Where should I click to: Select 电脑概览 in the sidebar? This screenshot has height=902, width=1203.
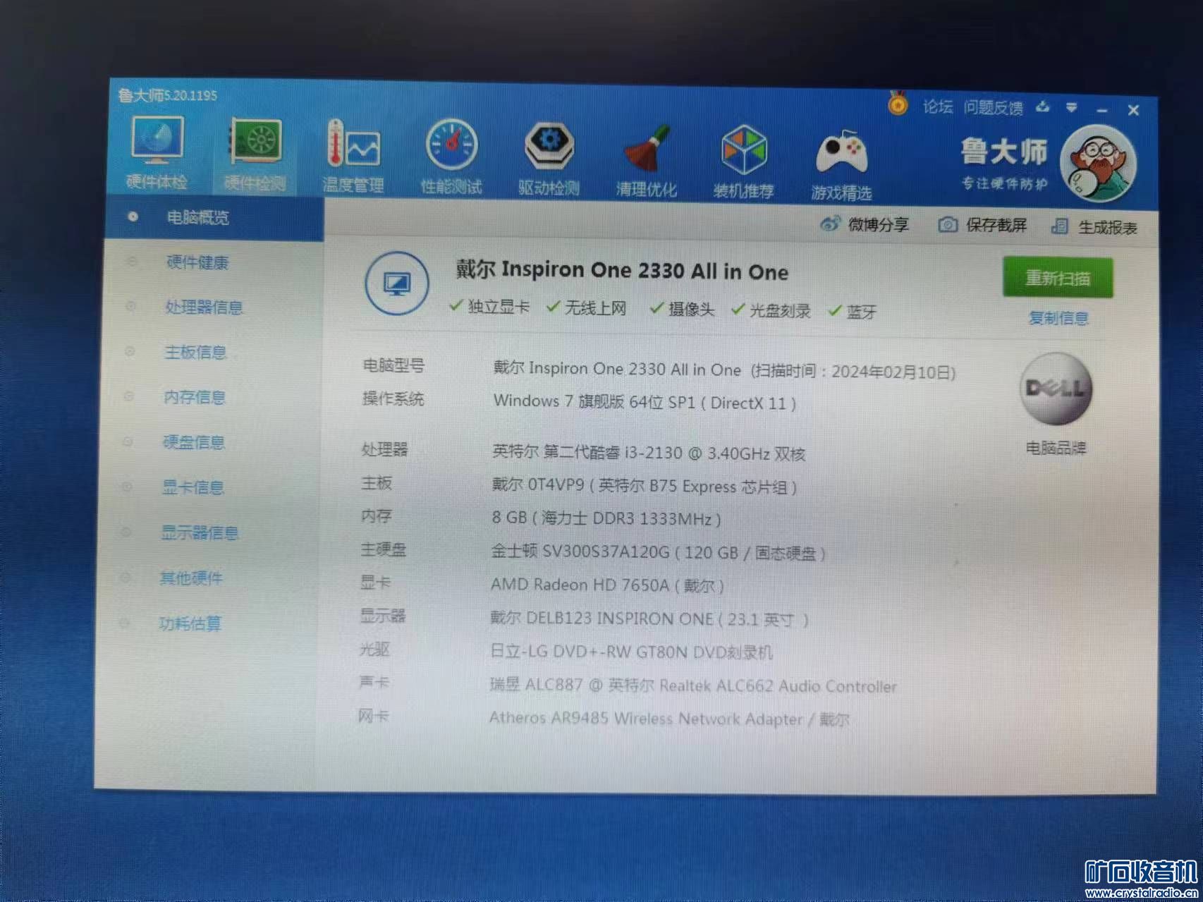[x=214, y=217]
